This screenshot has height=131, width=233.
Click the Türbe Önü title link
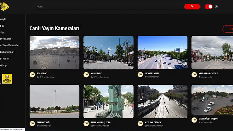point(42,74)
